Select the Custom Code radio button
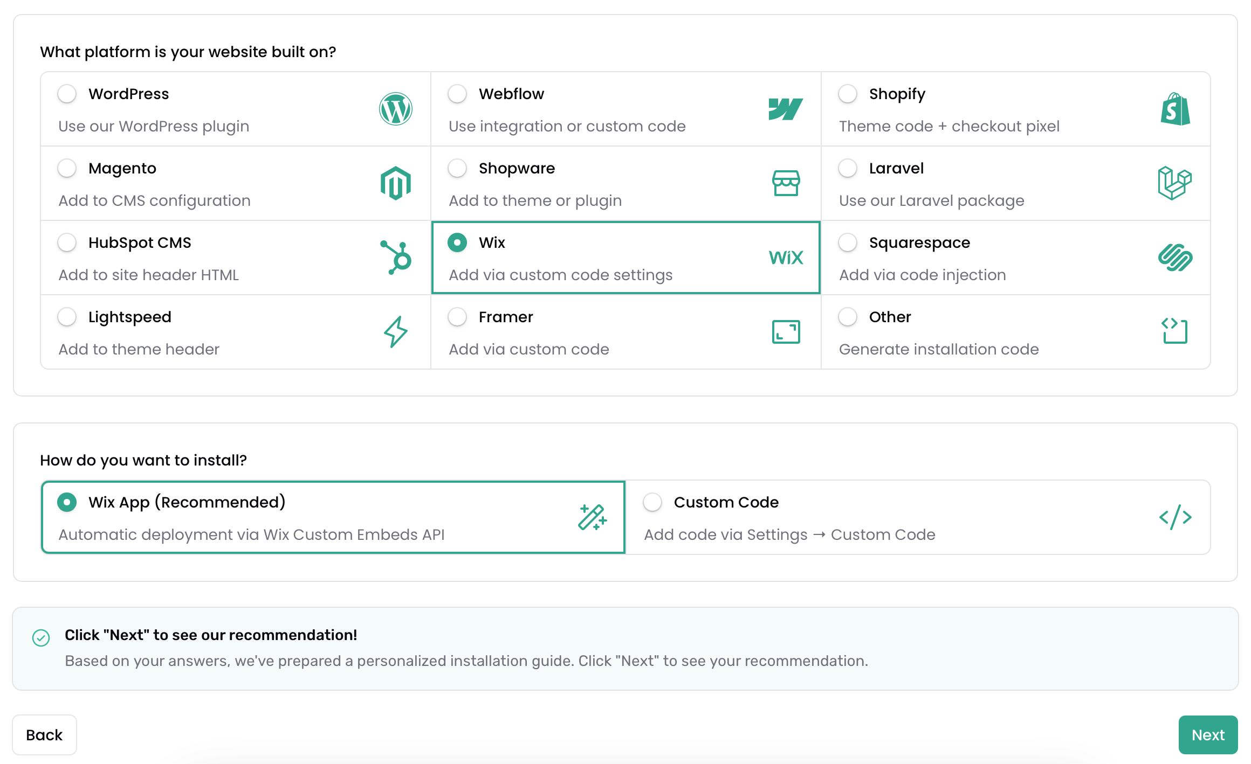 coord(652,502)
